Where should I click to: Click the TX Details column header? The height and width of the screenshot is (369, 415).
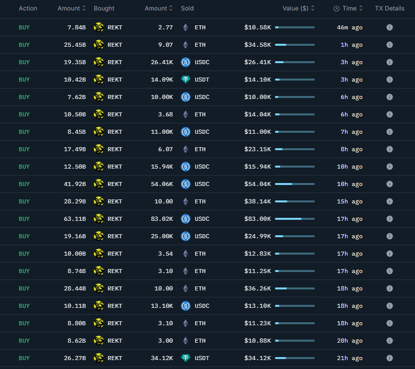pos(390,8)
